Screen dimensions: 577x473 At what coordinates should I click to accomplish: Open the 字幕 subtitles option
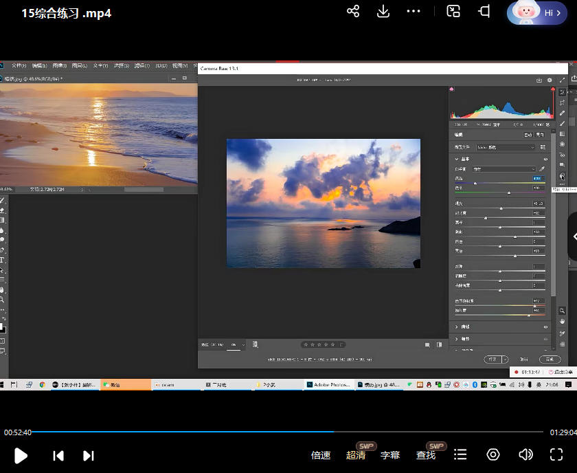pyautogui.click(x=390, y=455)
